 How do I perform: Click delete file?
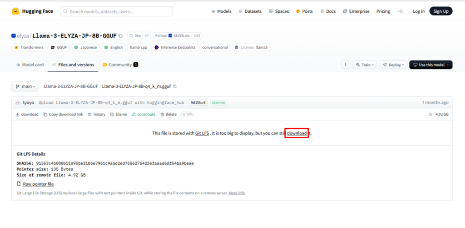(x=168, y=114)
